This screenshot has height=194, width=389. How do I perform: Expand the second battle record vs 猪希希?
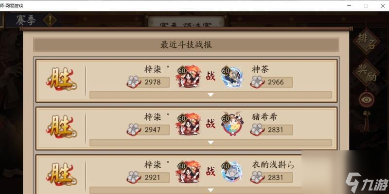pyautogui.click(x=211, y=143)
